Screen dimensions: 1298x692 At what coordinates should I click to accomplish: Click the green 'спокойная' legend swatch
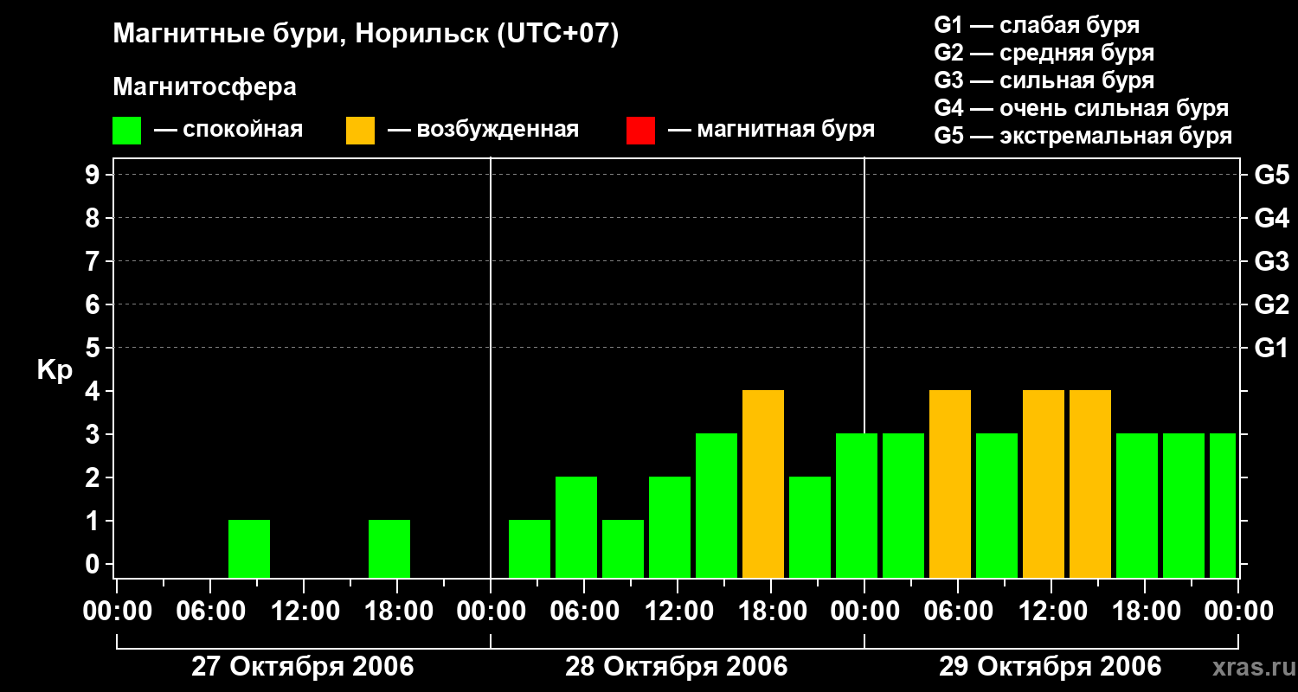[x=127, y=131]
